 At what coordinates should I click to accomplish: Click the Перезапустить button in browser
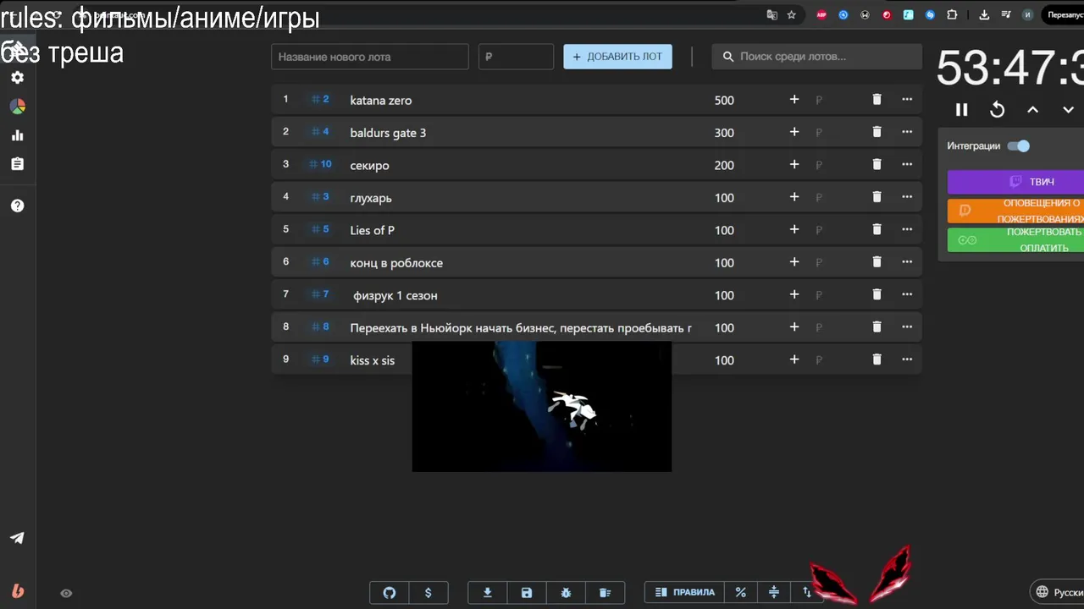1065,14
